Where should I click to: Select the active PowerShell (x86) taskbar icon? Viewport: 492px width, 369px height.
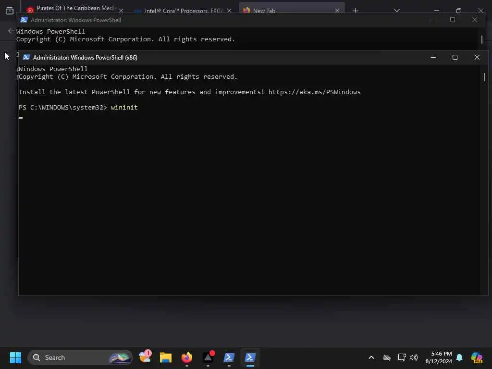click(250, 357)
